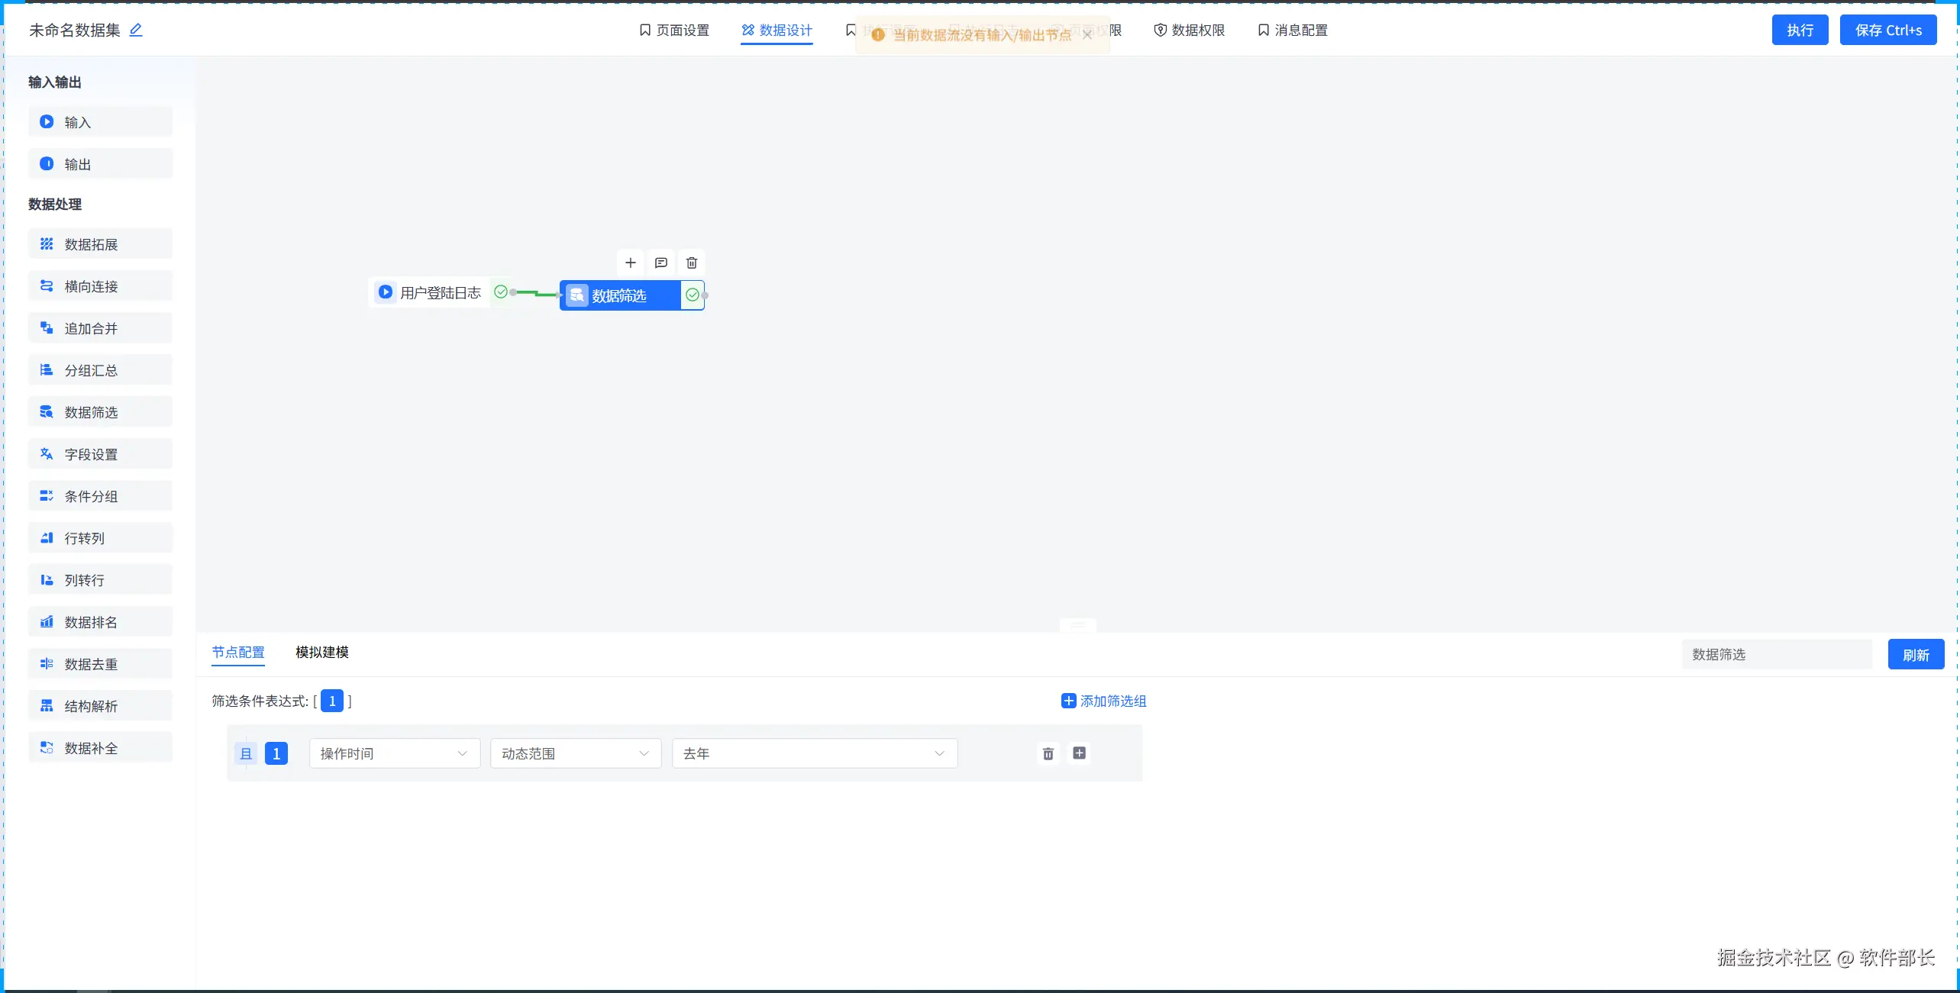
Task: Switch to the 模拟建模 tab
Action: [321, 653]
